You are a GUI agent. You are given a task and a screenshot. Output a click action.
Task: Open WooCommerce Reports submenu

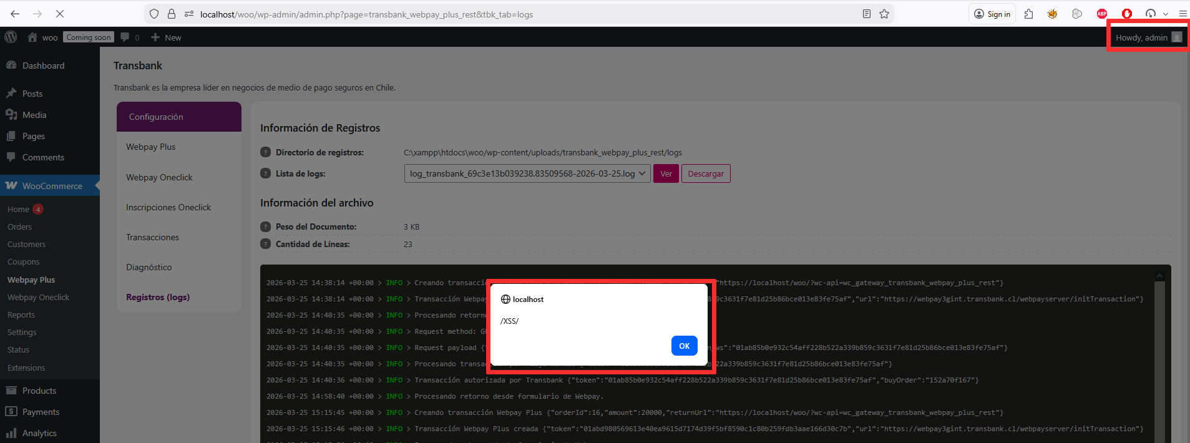coord(21,314)
